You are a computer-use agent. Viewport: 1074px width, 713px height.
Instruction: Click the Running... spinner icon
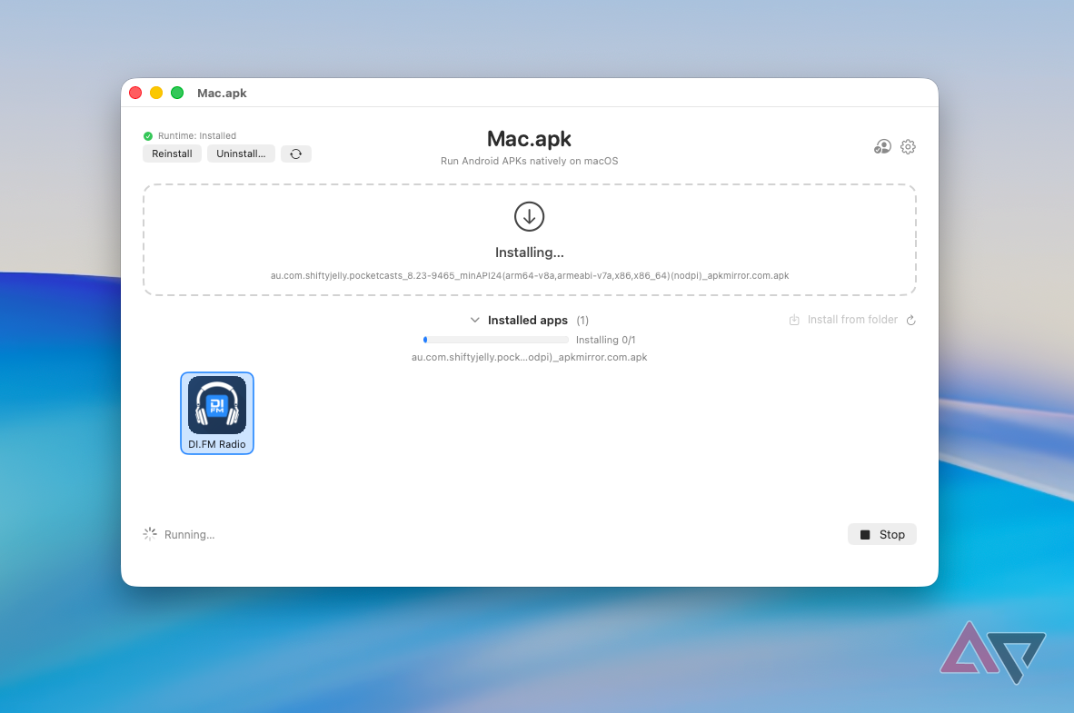pos(150,534)
